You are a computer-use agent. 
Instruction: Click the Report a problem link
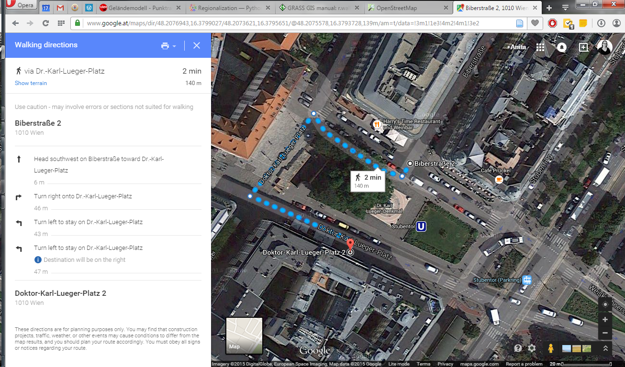tap(524, 364)
